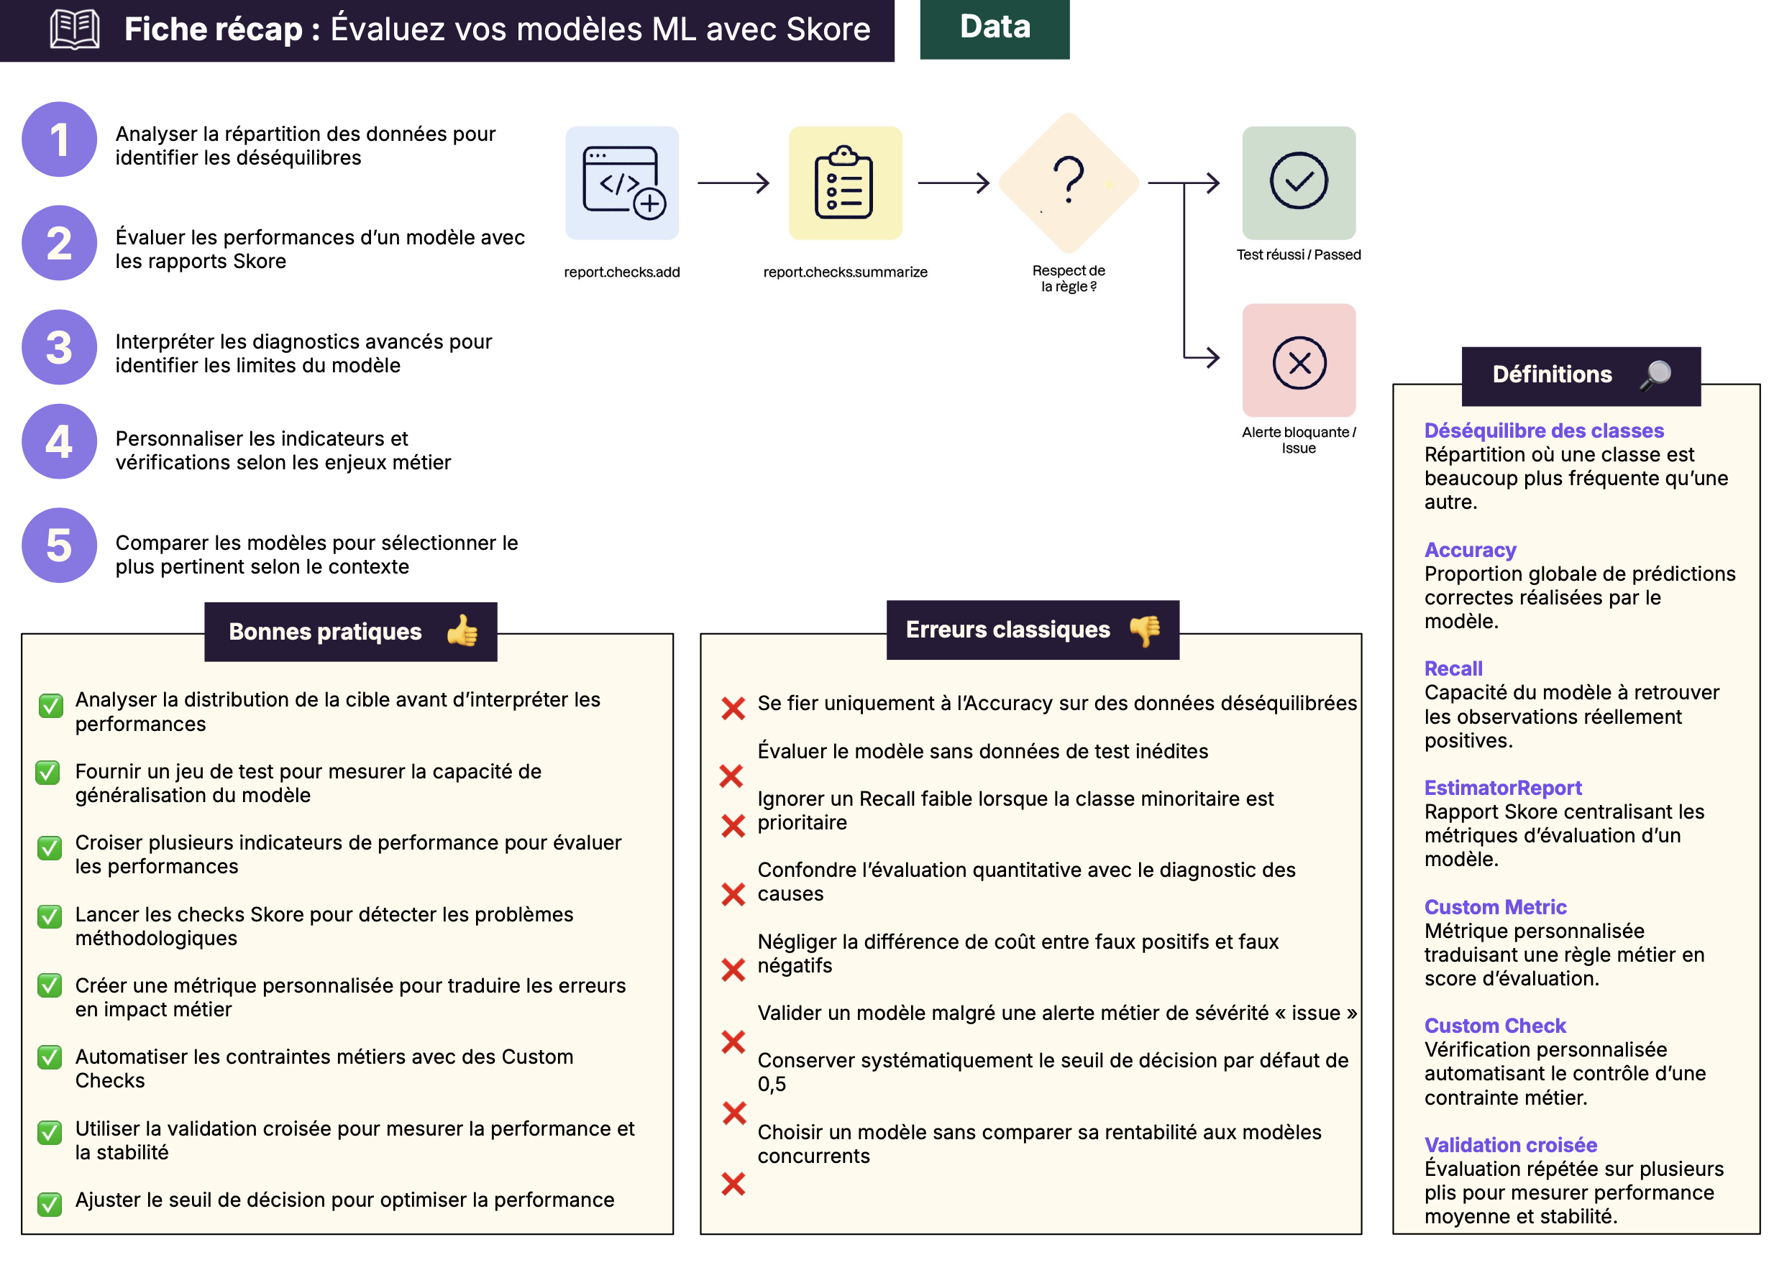The width and height of the screenshot is (1792, 1265).
Task: Select the purple step 4 circle
Action: tap(59, 441)
